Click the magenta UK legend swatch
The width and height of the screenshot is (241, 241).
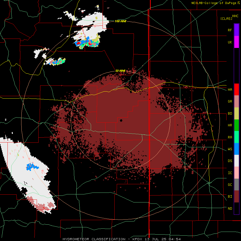point(236,42)
